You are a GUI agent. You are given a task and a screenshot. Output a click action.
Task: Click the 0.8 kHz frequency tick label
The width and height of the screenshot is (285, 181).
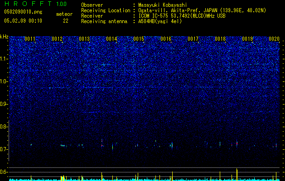click(x=4, y=127)
